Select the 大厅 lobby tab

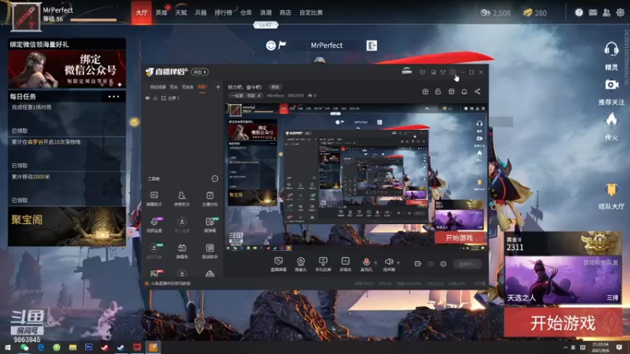pos(142,13)
